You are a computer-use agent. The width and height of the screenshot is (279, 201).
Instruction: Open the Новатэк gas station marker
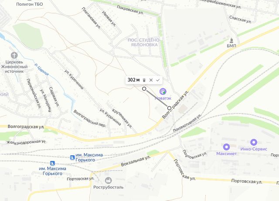click(x=163, y=91)
